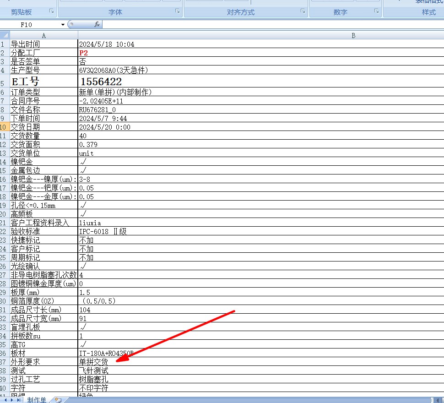
Task: Click the 不加 cell next to 快捷标记
Action: pos(261,240)
